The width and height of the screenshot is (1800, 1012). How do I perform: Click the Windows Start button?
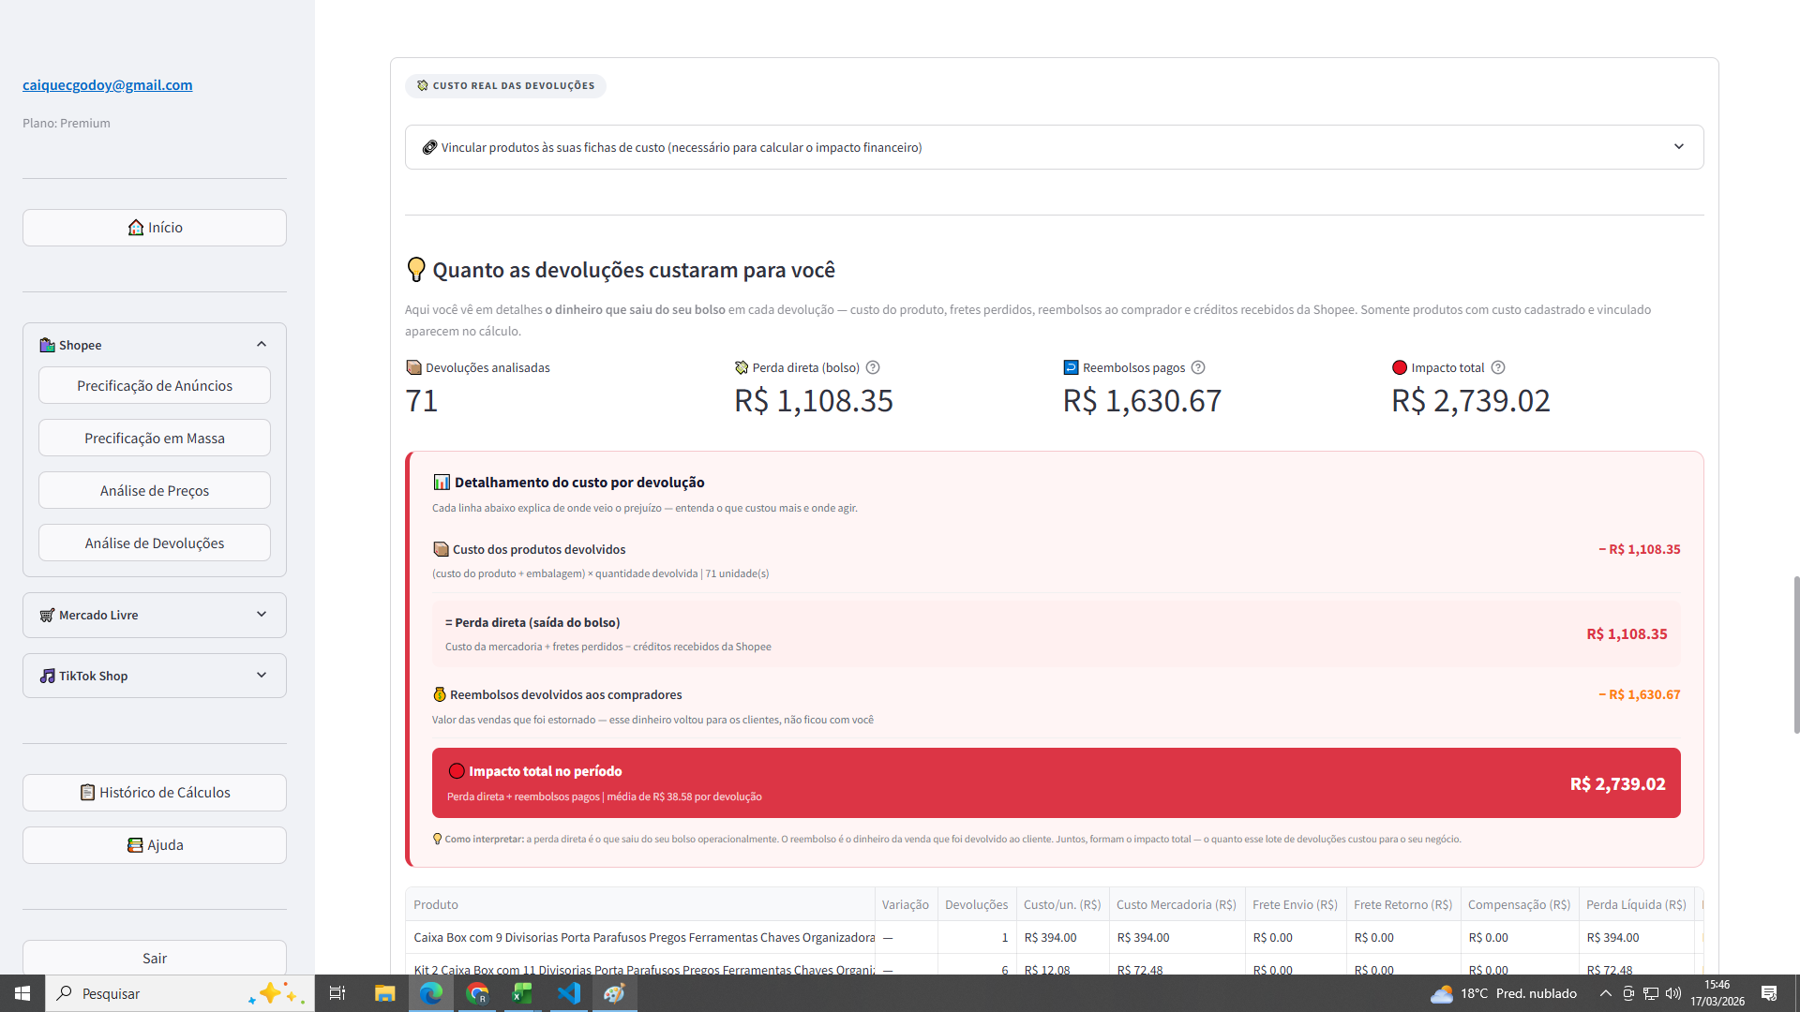(x=22, y=993)
